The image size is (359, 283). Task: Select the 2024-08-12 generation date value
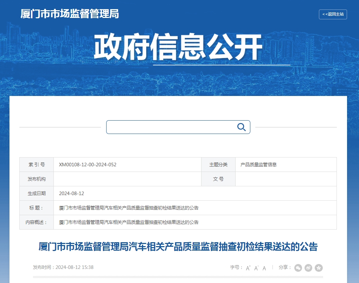pos(71,193)
